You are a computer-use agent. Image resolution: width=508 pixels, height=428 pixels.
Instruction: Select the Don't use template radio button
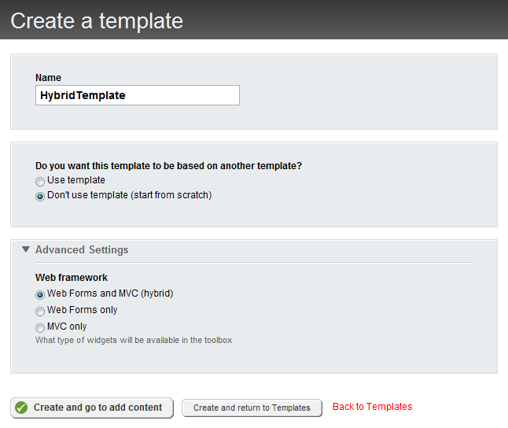coord(40,196)
